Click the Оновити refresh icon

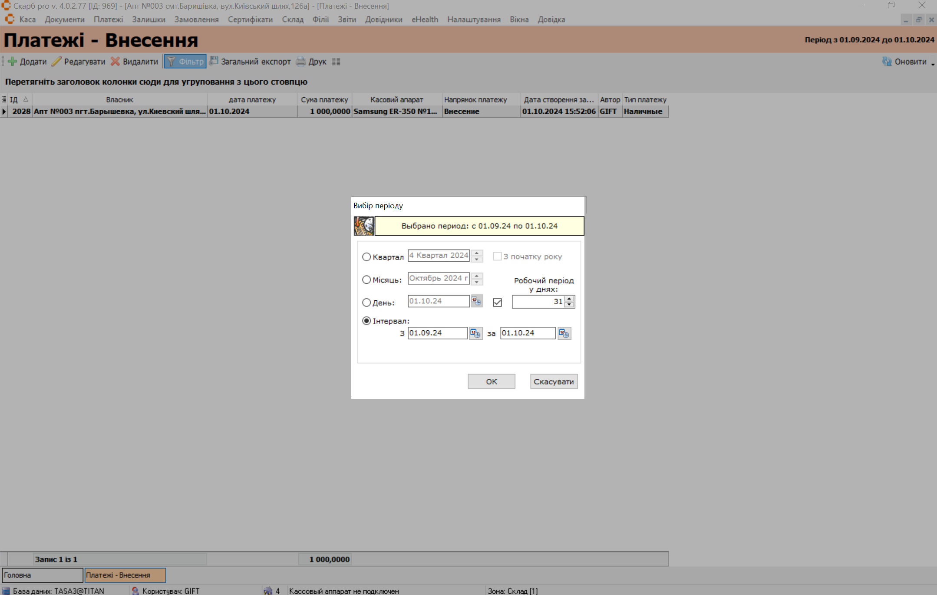tap(887, 62)
